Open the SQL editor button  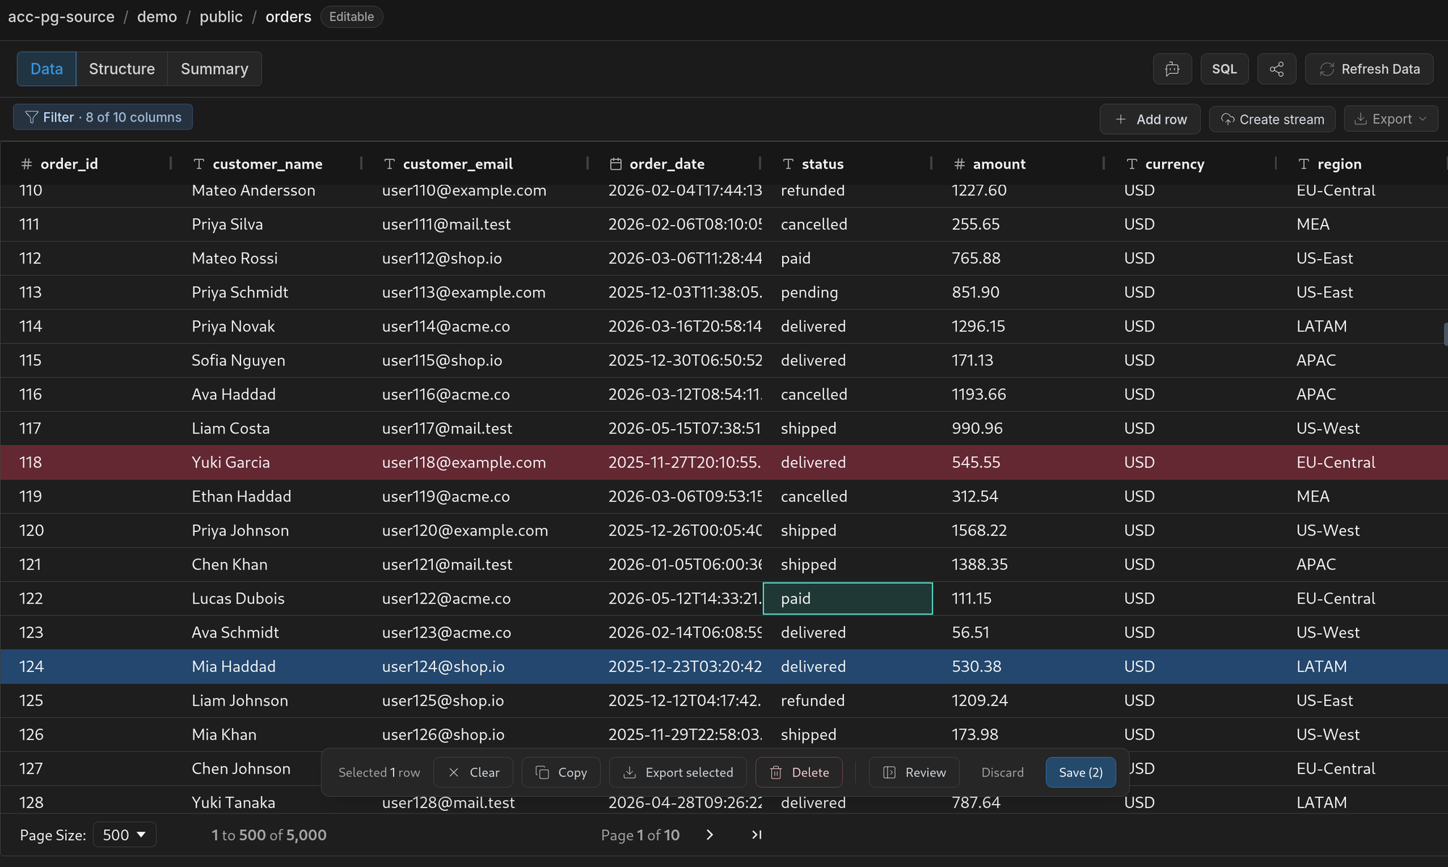click(x=1224, y=69)
